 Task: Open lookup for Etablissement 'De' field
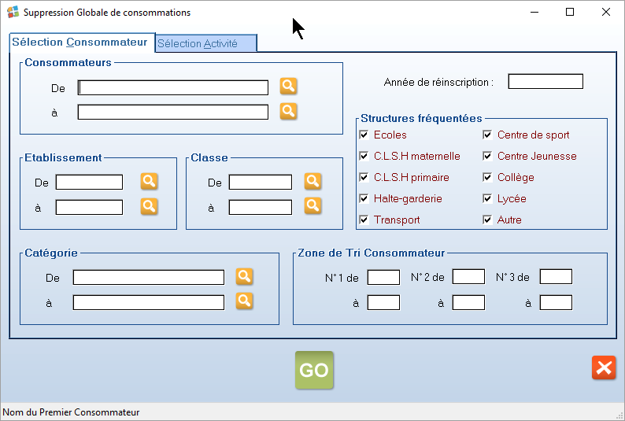pos(150,182)
